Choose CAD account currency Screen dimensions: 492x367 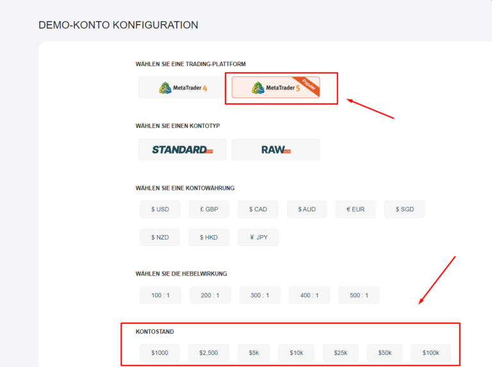[x=258, y=209]
